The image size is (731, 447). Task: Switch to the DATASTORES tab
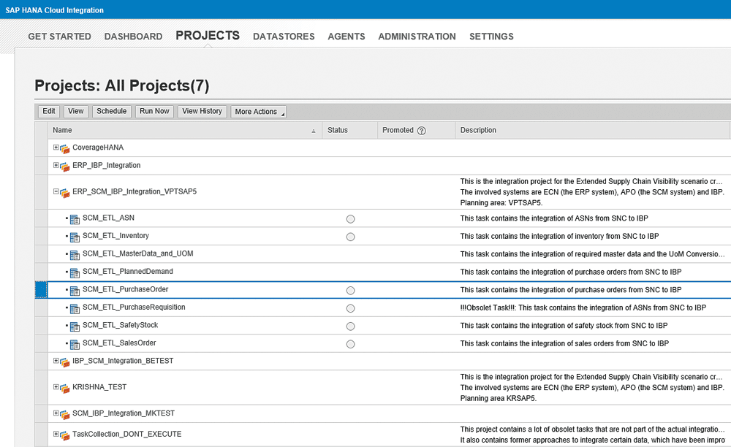click(284, 37)
